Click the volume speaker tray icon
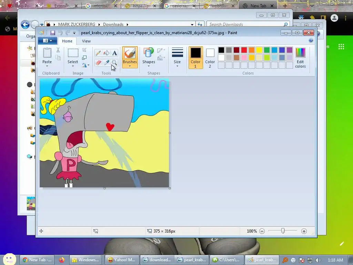The width and height of the screenshot is (353, 265). click(x=318, y=260)
